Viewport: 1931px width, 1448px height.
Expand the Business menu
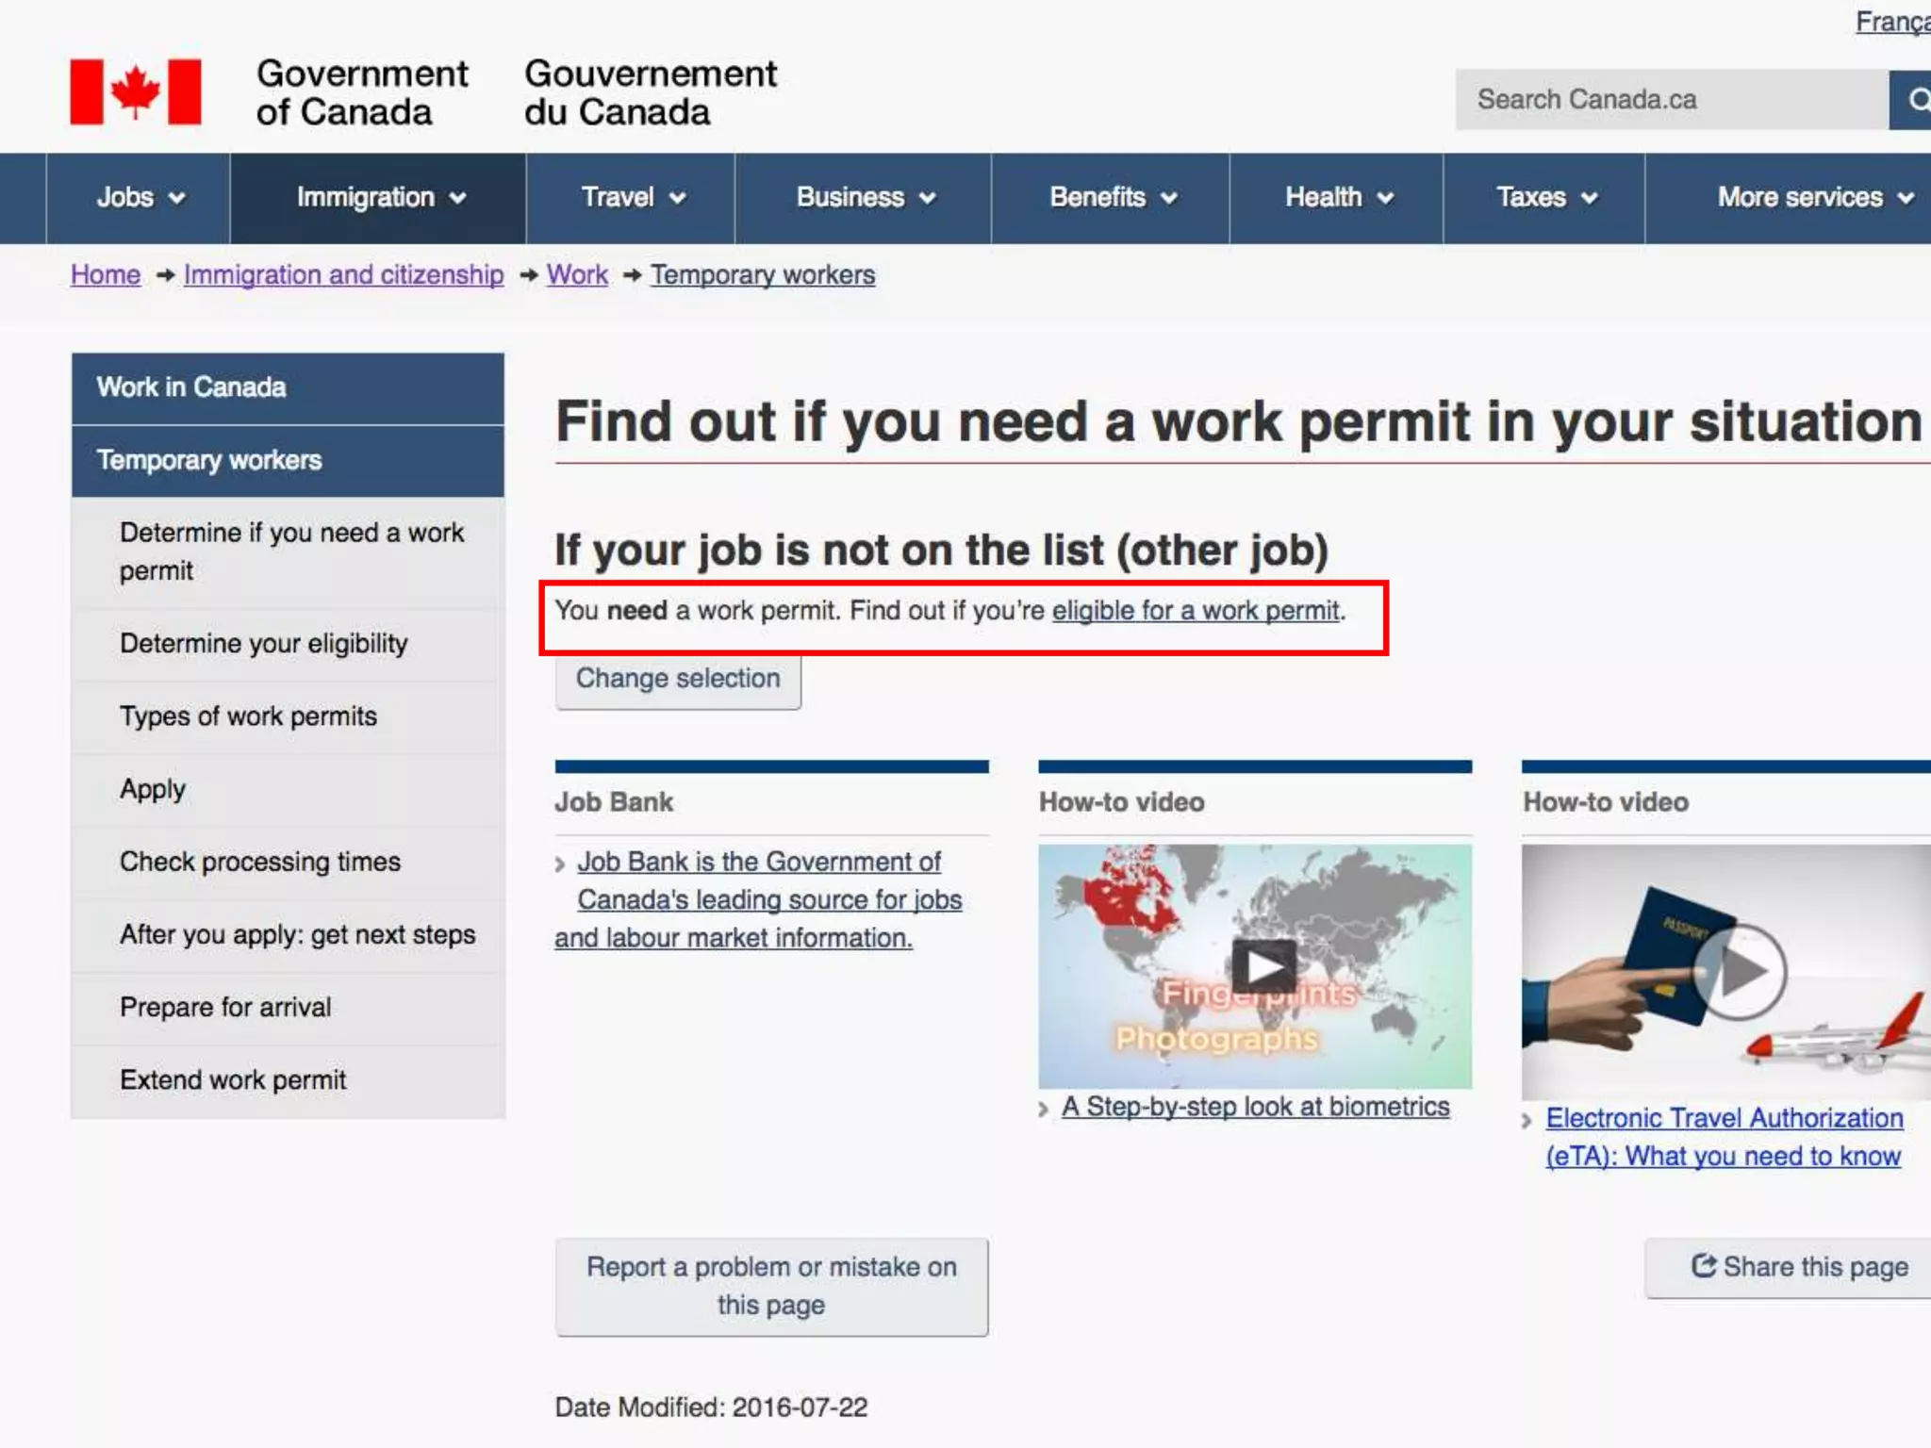[865, 198]
